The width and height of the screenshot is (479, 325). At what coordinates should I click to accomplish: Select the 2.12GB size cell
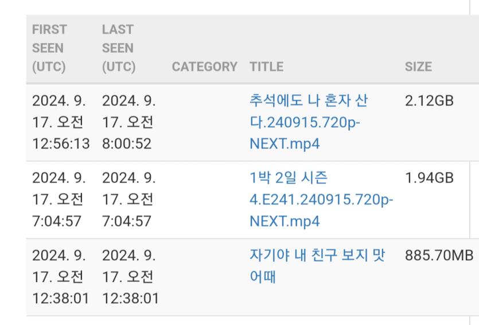click(x=429, y=101)
